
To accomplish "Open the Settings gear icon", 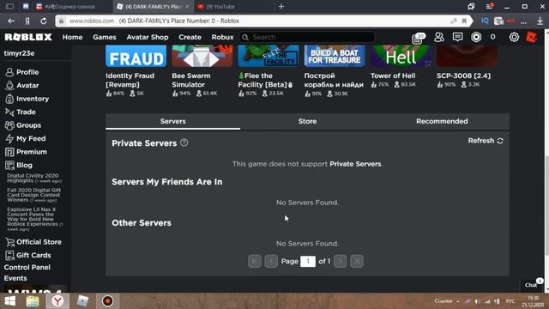I will point(514,37).
